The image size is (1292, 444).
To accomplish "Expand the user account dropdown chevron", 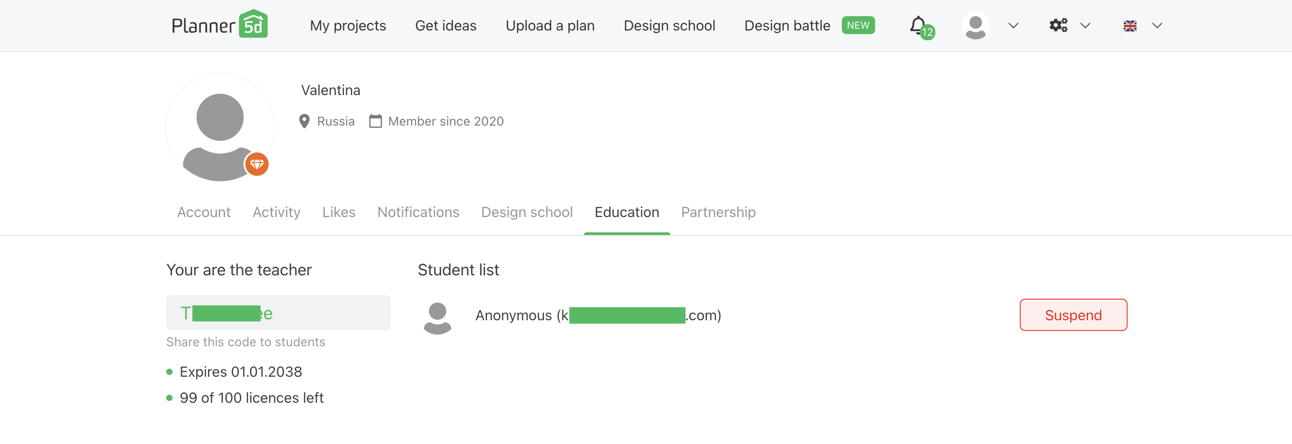I will tap(1013, 26).
